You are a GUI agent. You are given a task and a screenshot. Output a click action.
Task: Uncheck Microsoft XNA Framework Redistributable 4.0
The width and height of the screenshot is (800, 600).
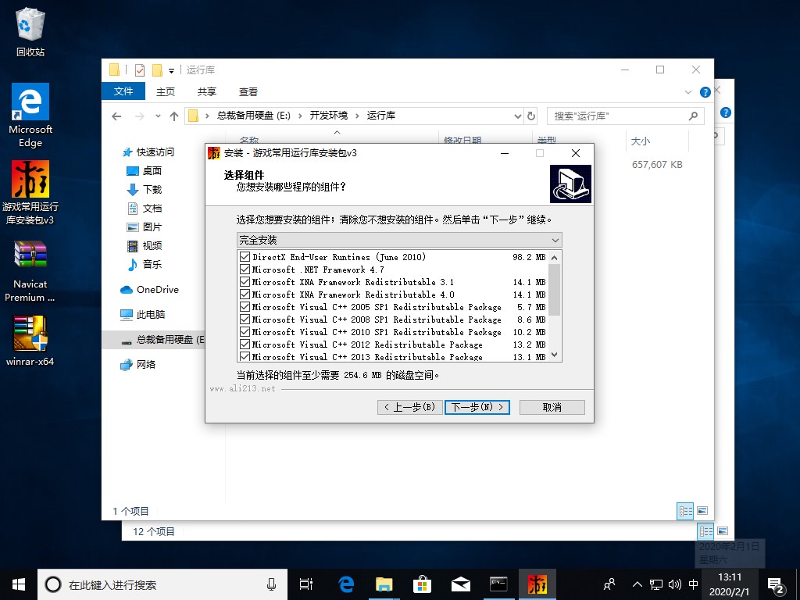tap(245, 295)
